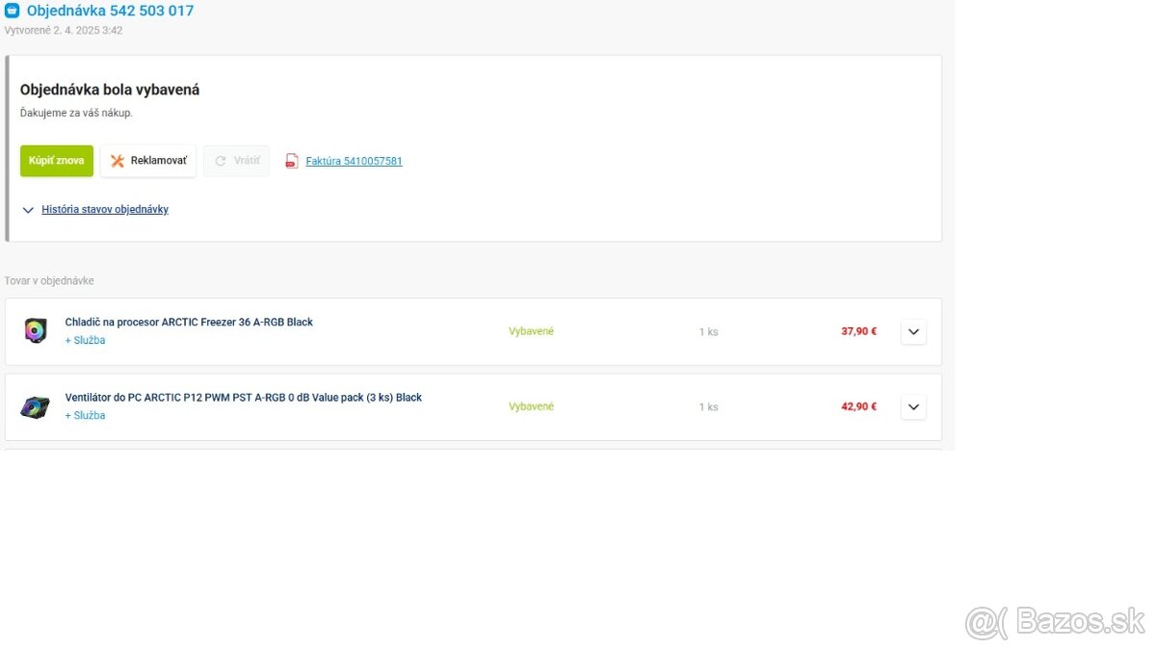Open the Chladič na procesor ARCTIC Freezer link
This screenshot has height=650, width=1156.
(x=189, y=322)
